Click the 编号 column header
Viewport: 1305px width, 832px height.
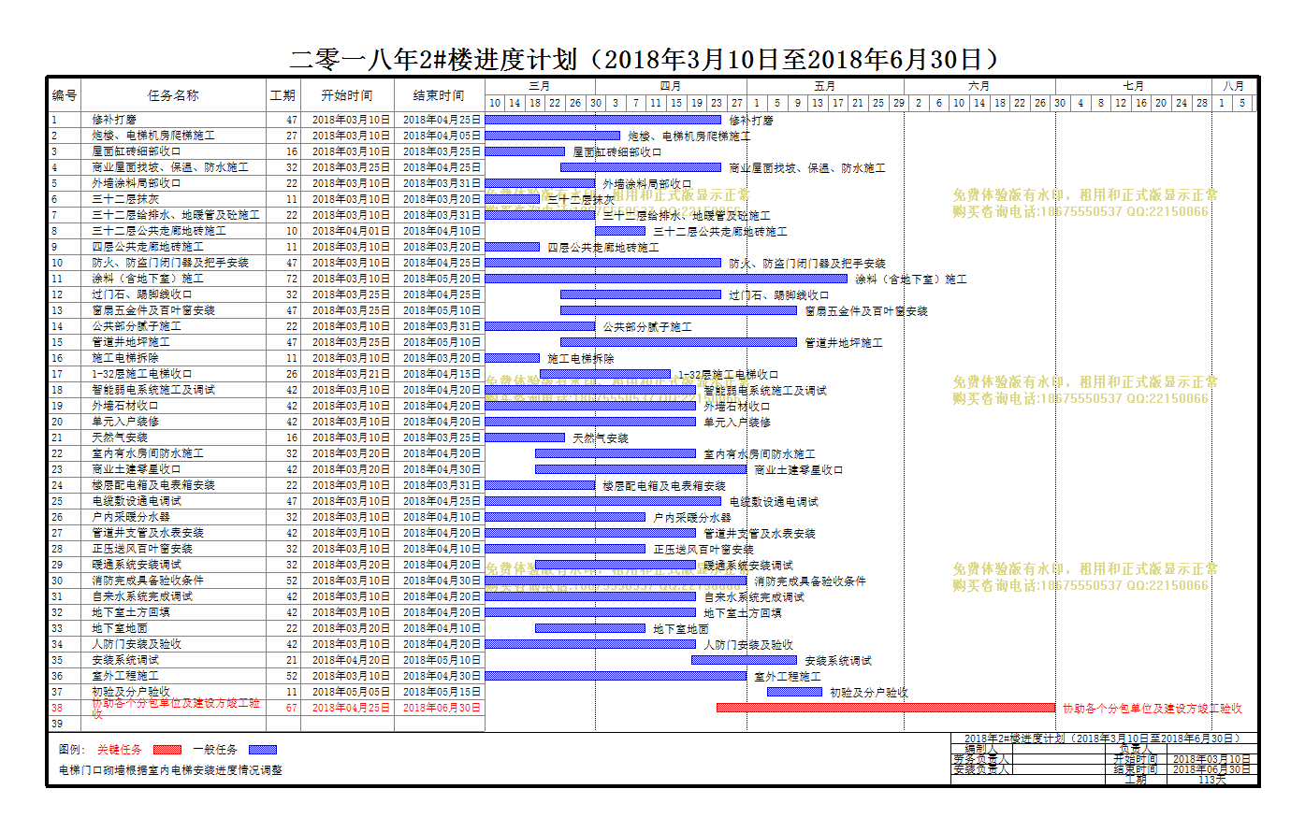pyautogui.click(x=65, y=95)
